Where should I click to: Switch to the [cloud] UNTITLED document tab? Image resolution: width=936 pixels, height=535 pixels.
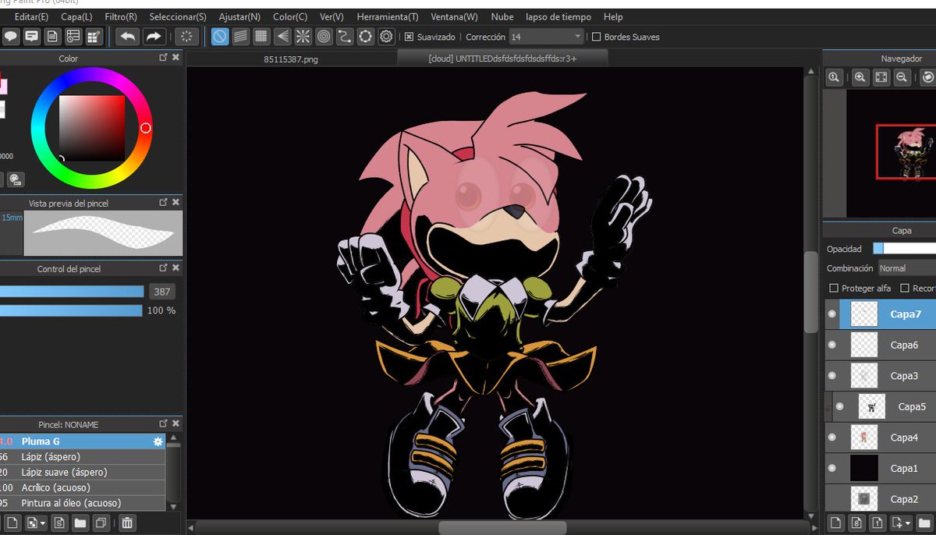pyautogui.click(x=502, y=58)
